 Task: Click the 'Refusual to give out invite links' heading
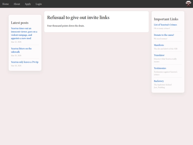(x=78, y=18)
